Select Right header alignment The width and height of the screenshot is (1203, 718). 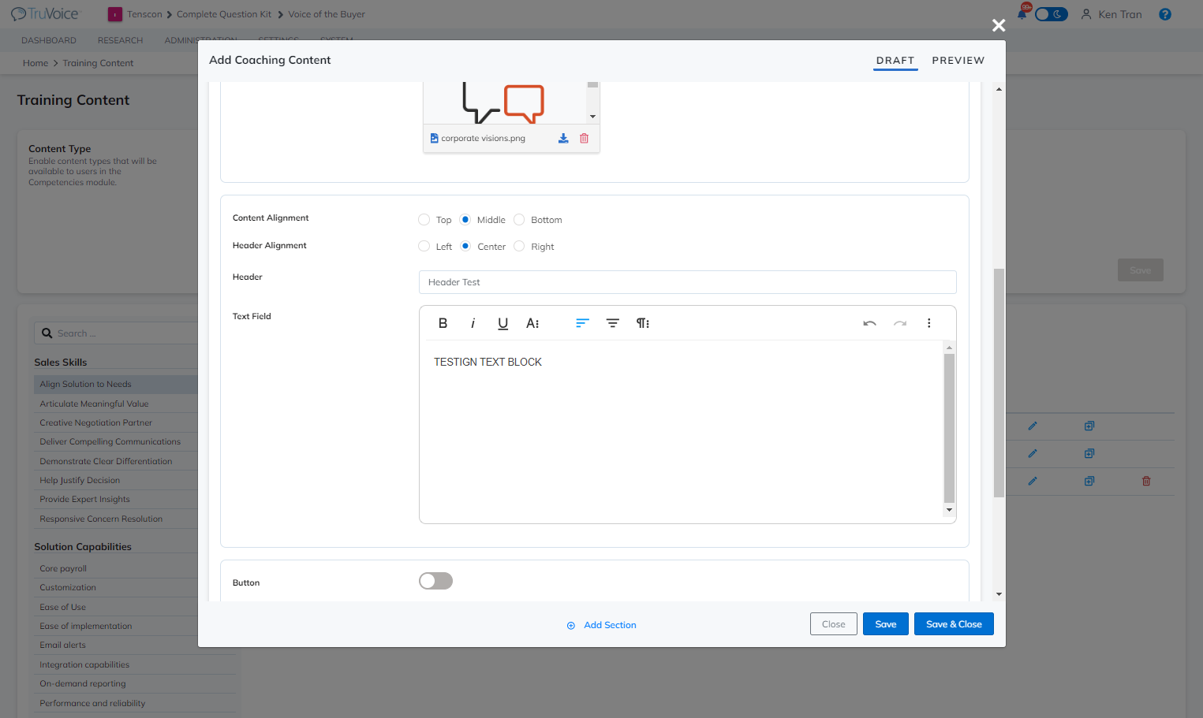pyautogui.click(x=519, y=247)
